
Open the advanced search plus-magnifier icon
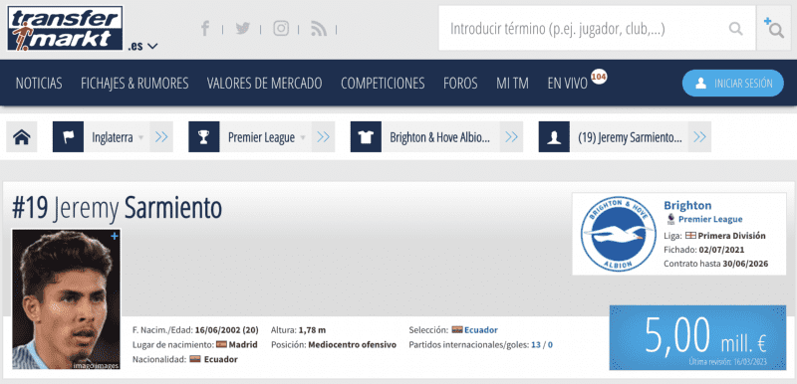tap(774, 29)
